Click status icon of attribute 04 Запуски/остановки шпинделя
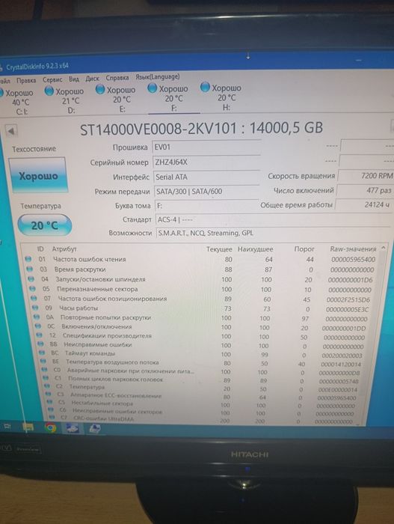Screen dimensions: 394x524 point(31,278)
